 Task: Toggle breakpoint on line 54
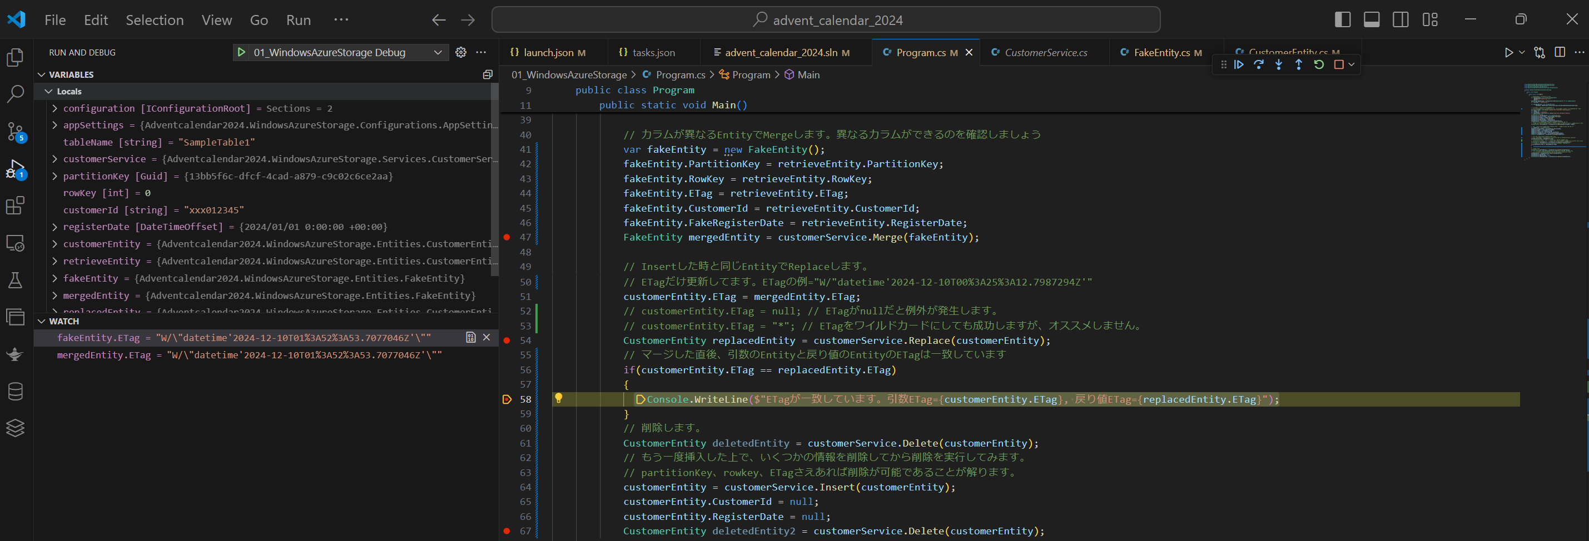coord(507,340)
